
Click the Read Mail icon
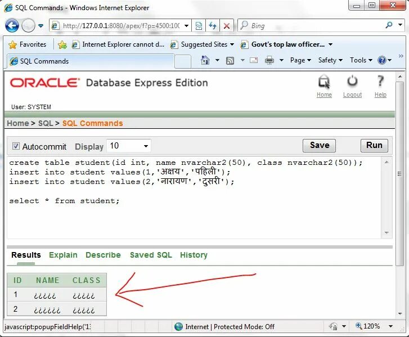point(254,61)
